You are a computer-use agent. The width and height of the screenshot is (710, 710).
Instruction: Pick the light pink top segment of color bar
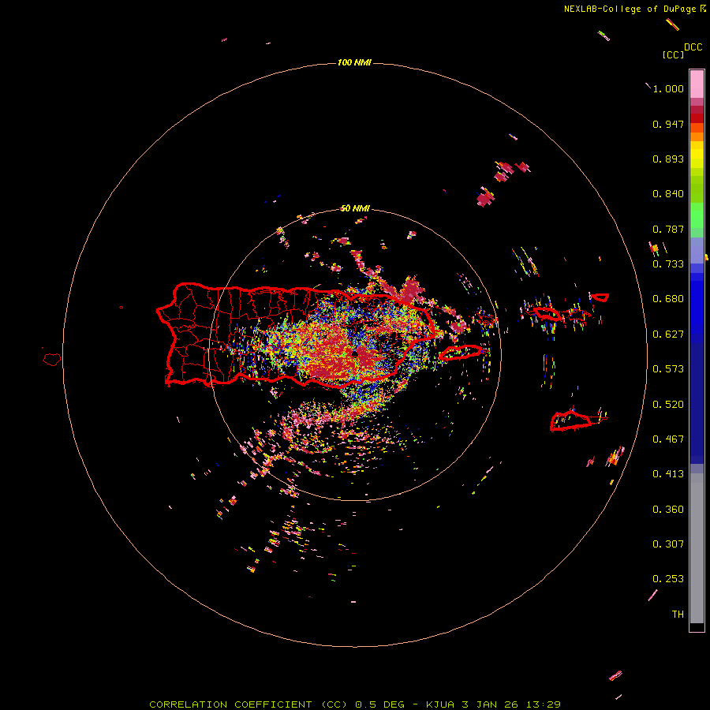pos(697,84)
